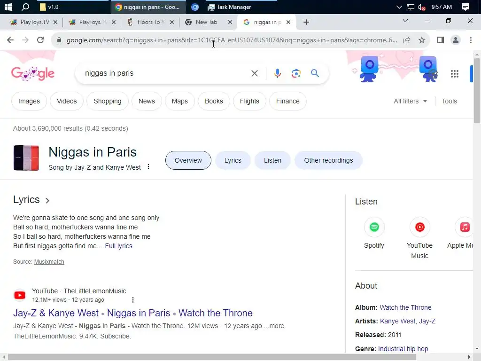Listen on YouTube Music

[419, 238]
